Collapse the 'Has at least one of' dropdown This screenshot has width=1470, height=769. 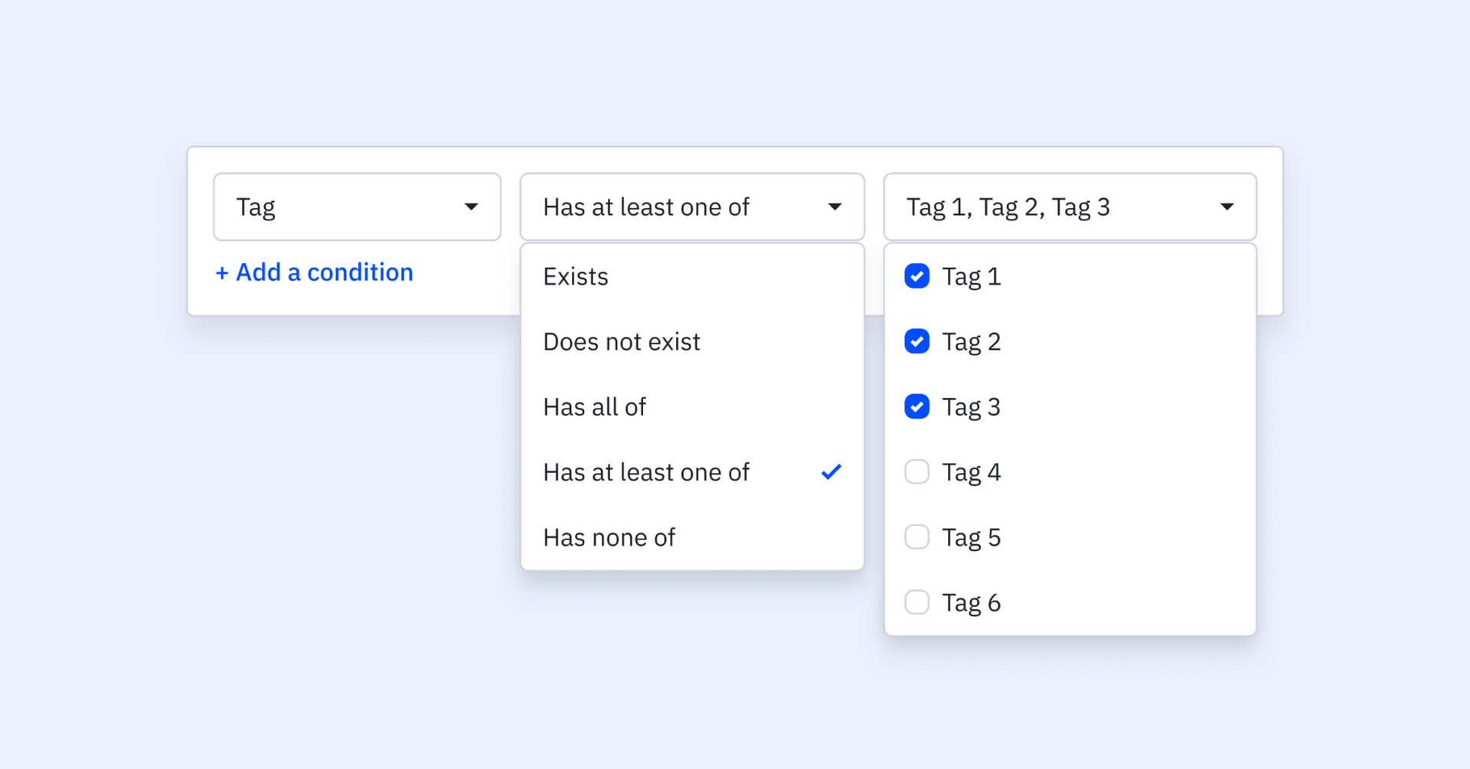[691, 207]
